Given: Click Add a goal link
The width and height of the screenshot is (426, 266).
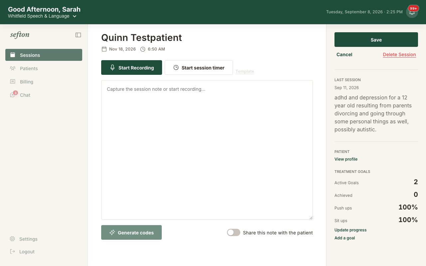Looking at the screenshot, I should pyautogui.click(x=344, y=238).
